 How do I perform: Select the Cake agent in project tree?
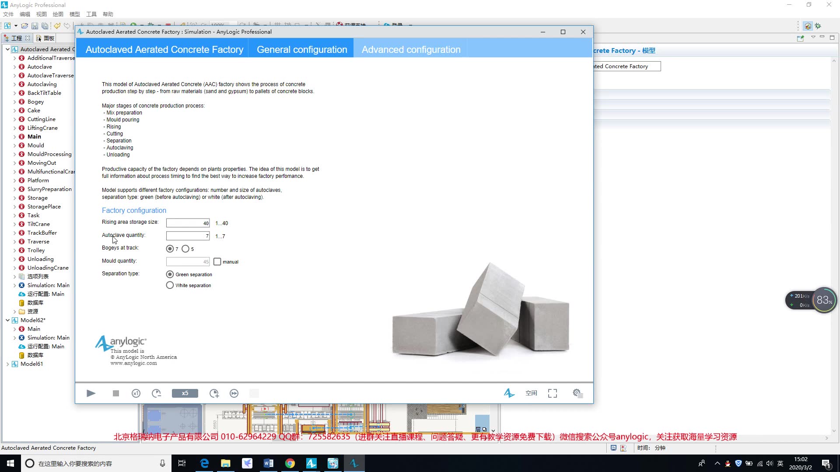click(34, 111)
